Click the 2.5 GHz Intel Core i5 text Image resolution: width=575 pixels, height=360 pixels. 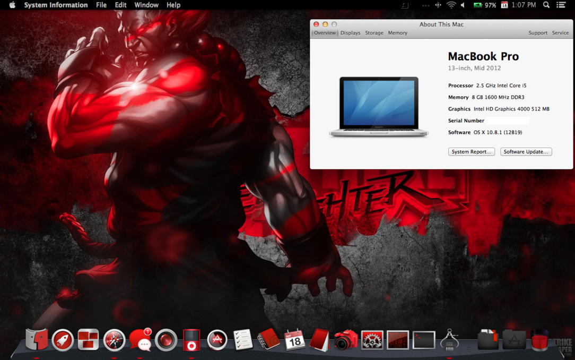coord(501,85)
